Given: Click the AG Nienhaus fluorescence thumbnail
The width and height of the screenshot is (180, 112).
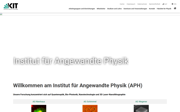Looking at the screenshot, I should pos(39,108).
